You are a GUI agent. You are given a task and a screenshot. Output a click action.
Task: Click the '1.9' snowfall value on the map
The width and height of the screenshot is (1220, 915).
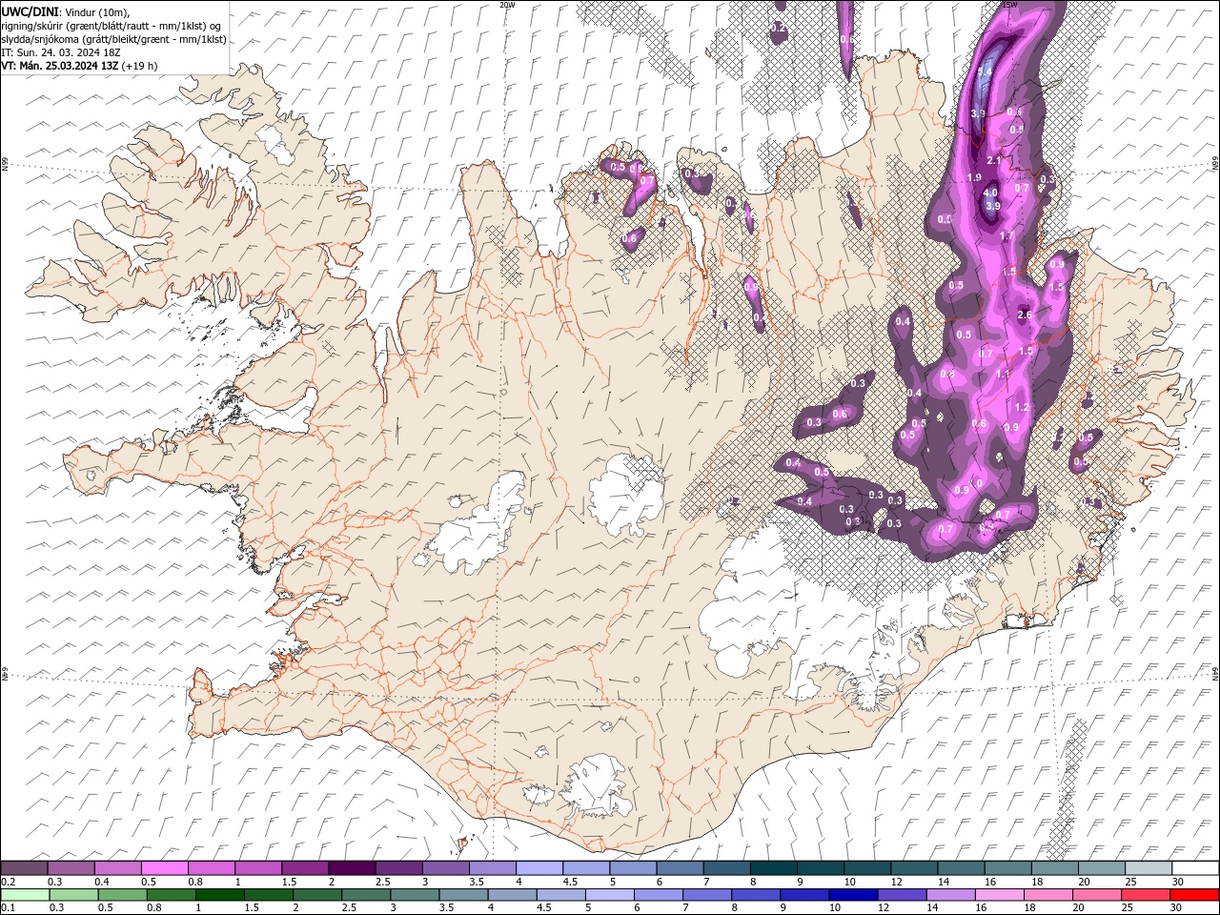pos(974,177)
